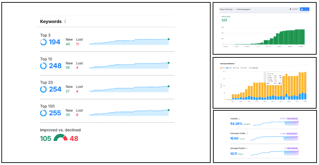Click the Top 3 donut chart icon

[43, 42]
